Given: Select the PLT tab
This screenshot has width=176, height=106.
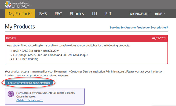Looking at the screenshot, I should point(108,14).
